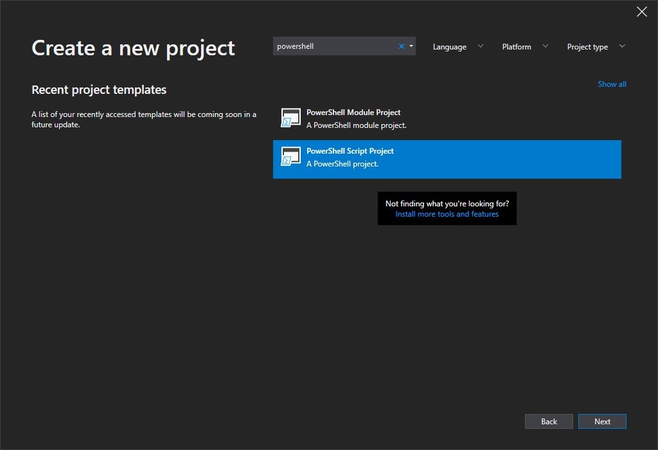Click 'A PowerShell project.' description text

click(342, 164)
